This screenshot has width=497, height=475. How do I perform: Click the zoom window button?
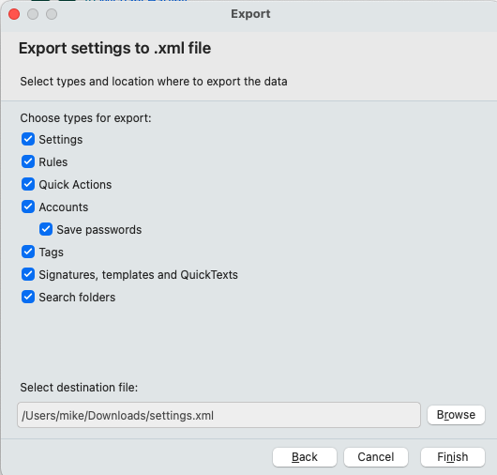(x=52, y=14)
